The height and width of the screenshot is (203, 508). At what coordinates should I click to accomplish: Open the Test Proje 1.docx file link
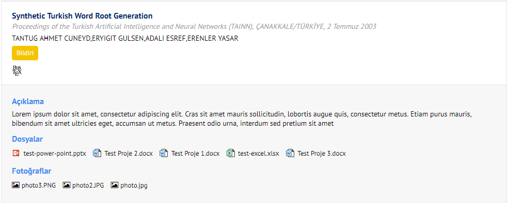click(195, 154)
